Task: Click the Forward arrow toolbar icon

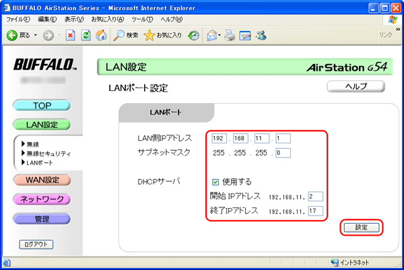Action: pyautogui.click(x=48, y=35)
